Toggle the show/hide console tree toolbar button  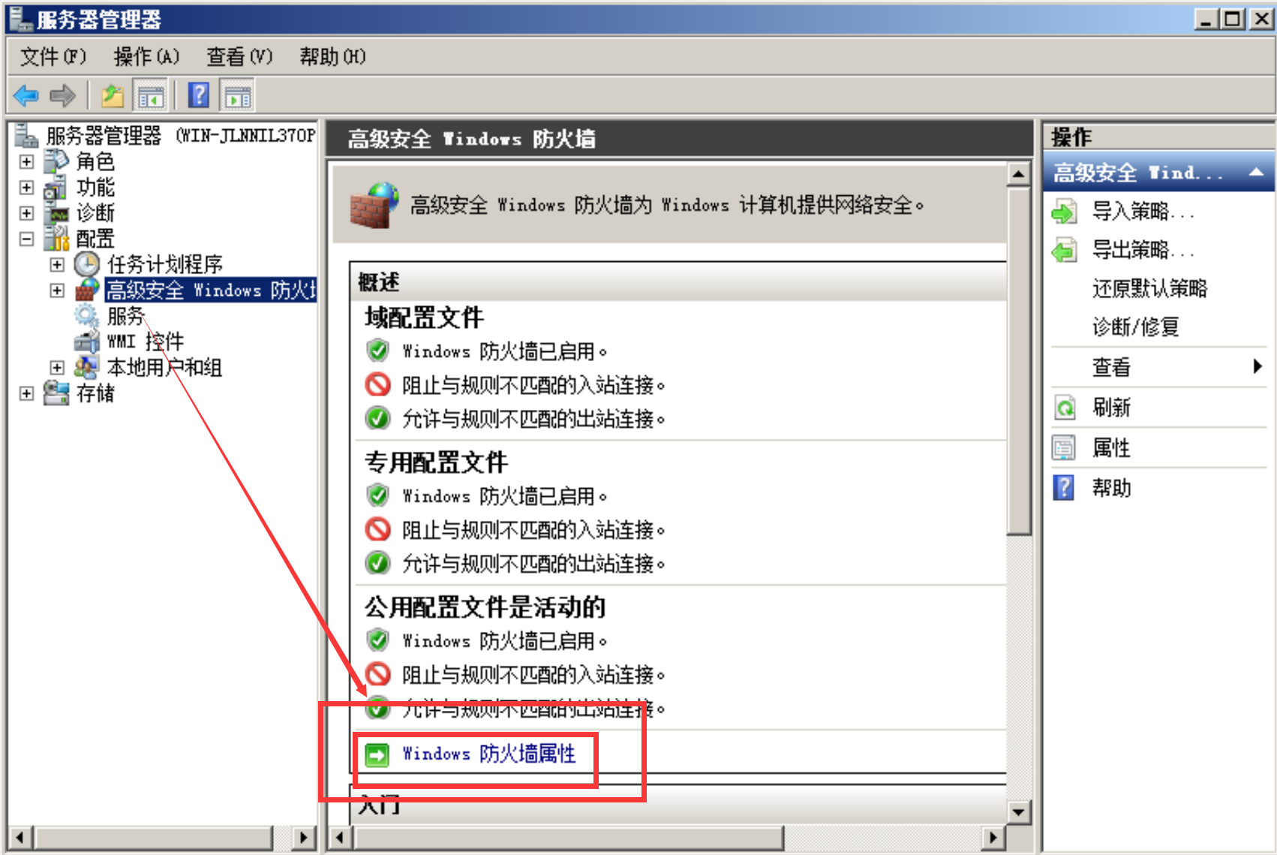pyautogui.click(x=150, y=96)
